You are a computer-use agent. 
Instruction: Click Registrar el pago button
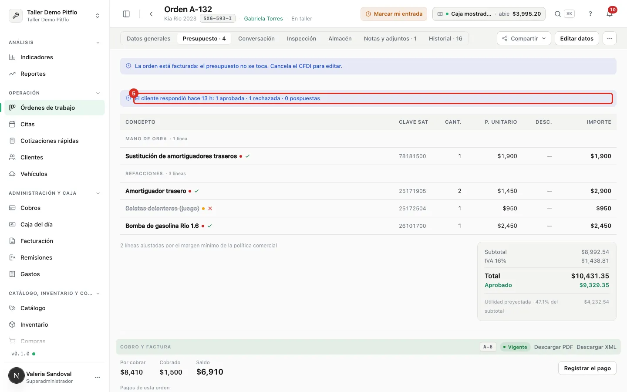click(x=587, y=368)
